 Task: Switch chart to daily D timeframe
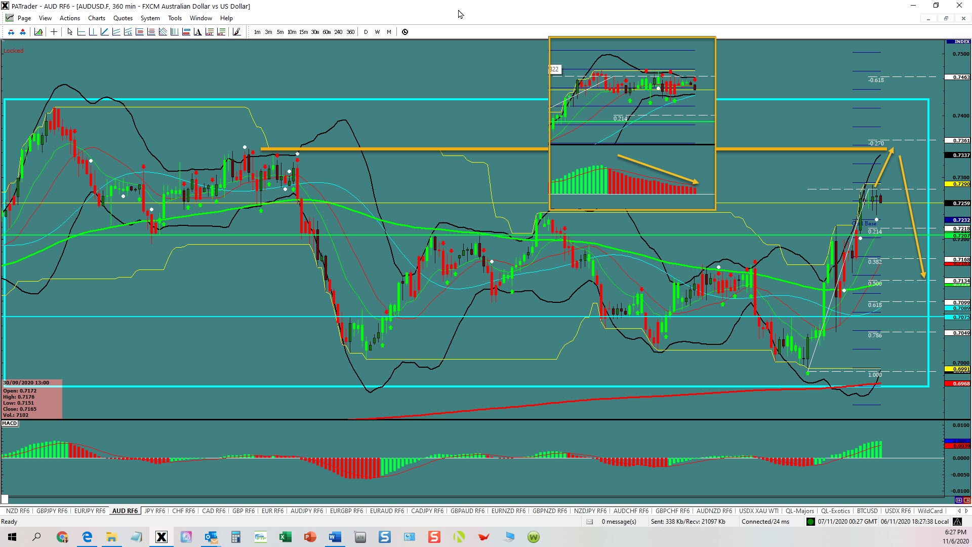(x=366, y=32)
